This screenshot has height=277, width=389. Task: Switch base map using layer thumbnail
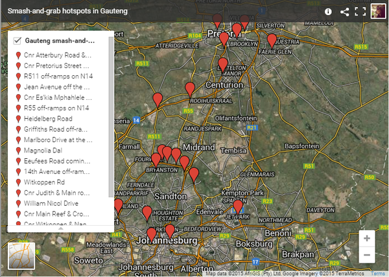point(21,256)
